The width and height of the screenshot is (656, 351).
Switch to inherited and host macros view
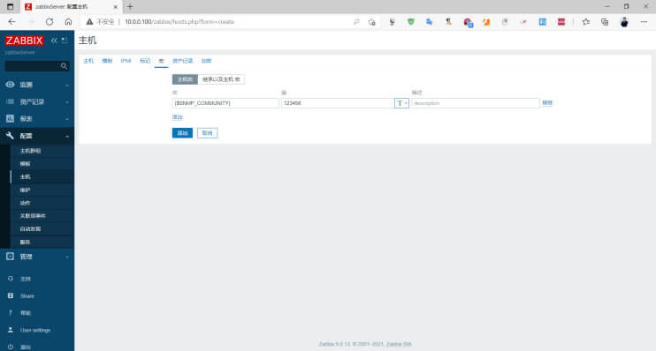[221, 79]
